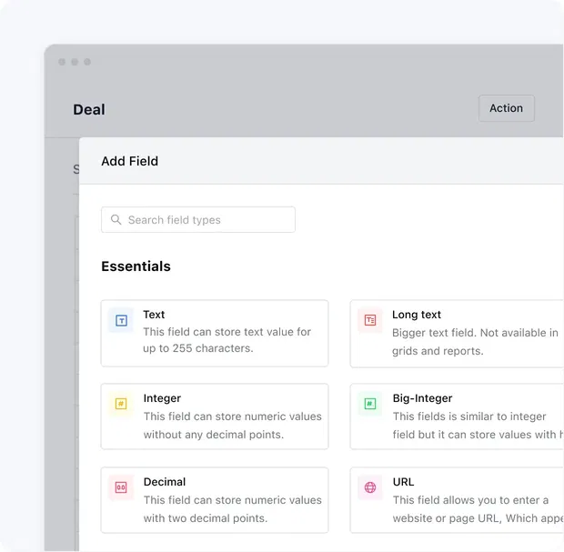The height and width of the screenshot is (552, 564).
Task: Choose the Long text field card
Action: [457, 334]
